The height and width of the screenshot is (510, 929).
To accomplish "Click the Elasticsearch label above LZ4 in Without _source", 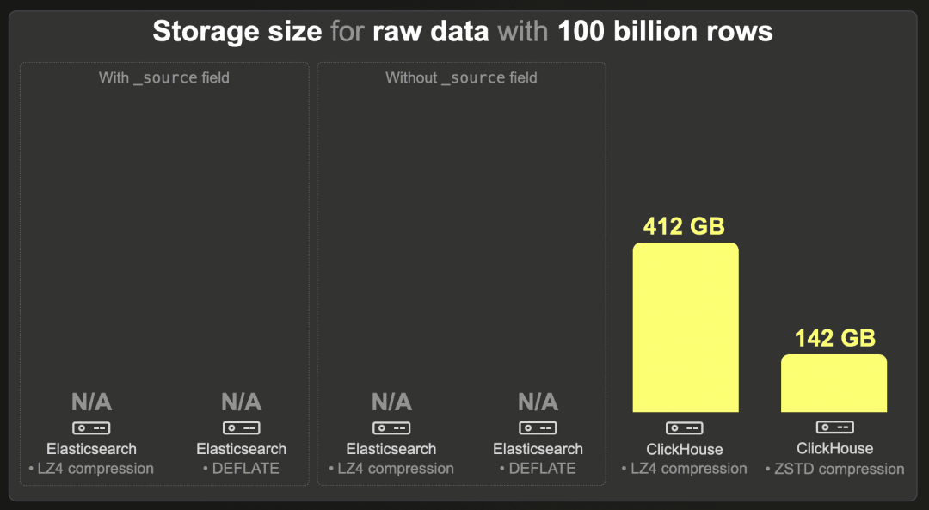I will pyautogui.click(x=391, y=449).
